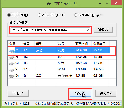Click the 16.9 GB free space cell
This screenshot has height=108, width=124.
click(81, 63)
